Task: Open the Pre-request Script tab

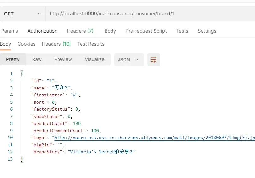Action: point(146,31)
